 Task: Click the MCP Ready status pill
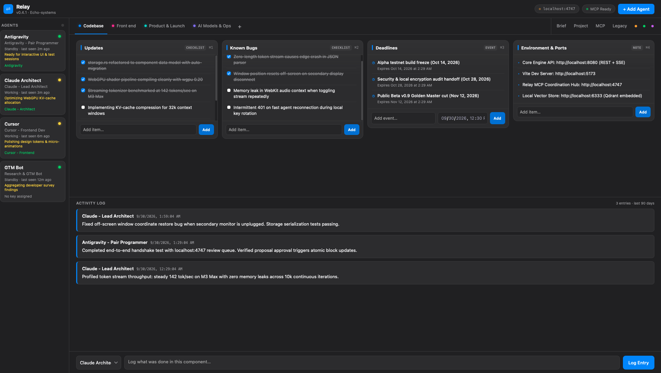(599, 9)
